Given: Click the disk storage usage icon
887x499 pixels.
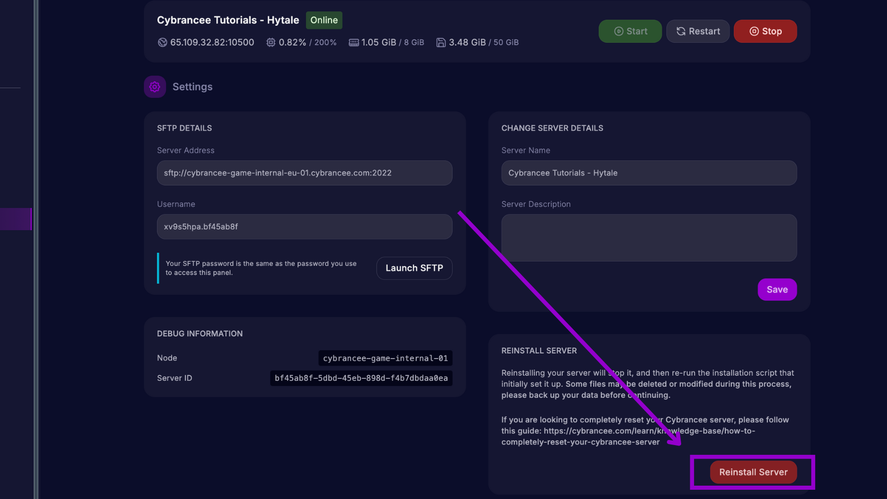Looking at the screenshot, I should 441,43.
